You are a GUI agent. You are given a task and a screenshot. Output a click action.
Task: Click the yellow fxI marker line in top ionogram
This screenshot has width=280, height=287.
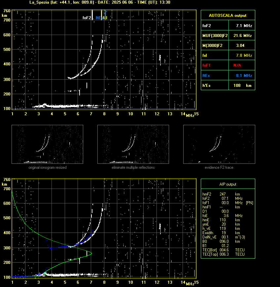pos(102,15)
